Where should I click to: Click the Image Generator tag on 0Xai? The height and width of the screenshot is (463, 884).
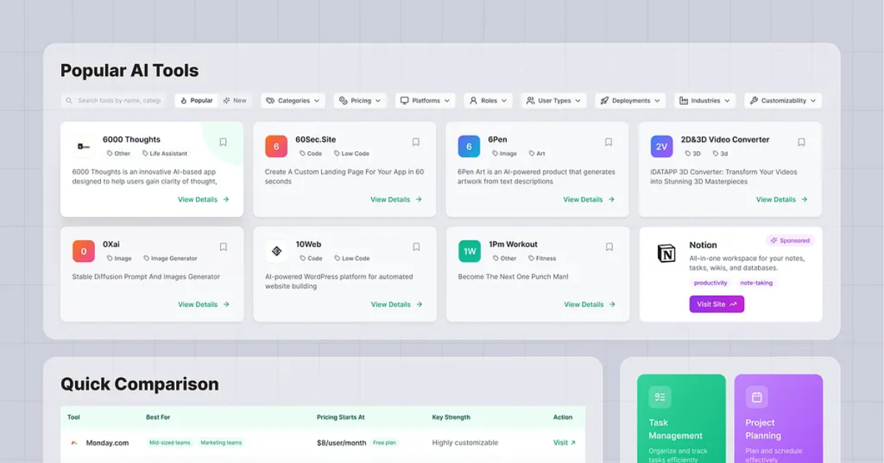pos(170,258)
